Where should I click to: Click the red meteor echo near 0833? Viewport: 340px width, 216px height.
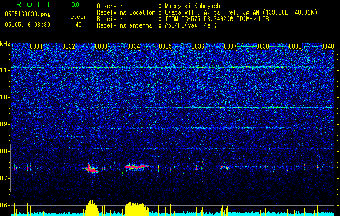(92, 169)
